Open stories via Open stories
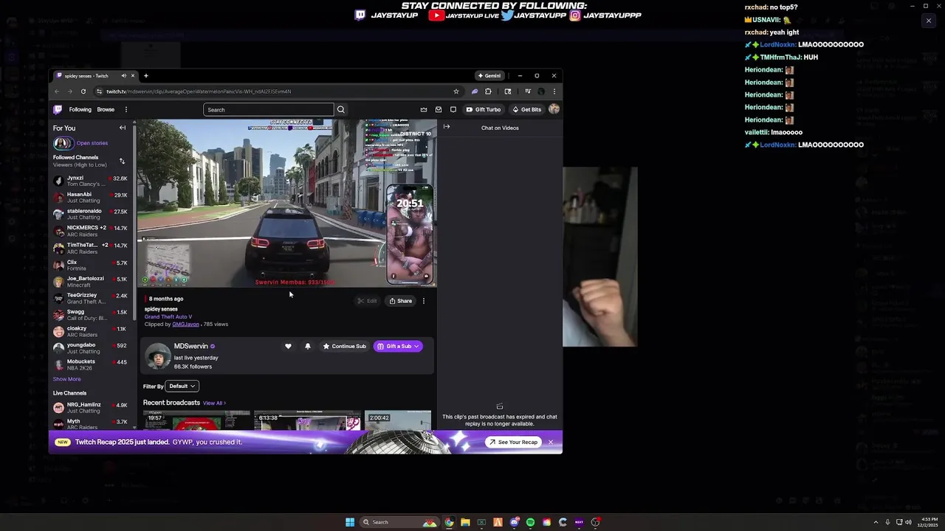 (92, 143)
